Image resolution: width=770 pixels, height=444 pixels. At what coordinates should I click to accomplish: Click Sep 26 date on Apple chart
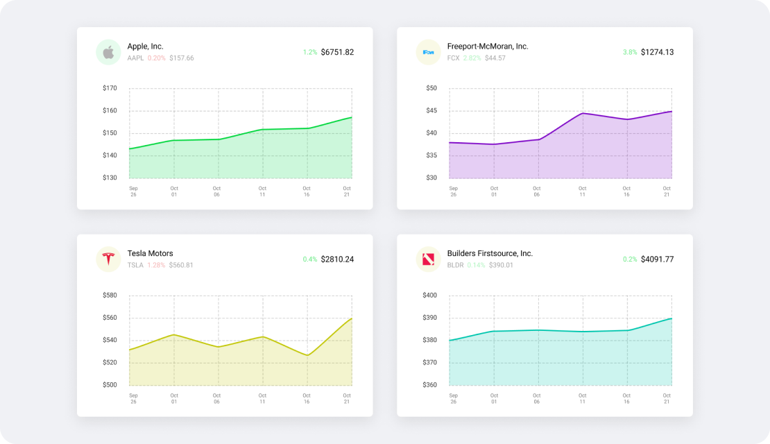coord(134,191)
